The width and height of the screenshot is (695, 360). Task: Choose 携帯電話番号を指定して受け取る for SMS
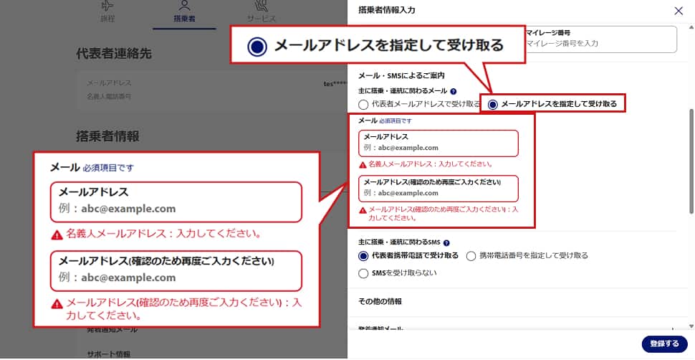(471, 256)
